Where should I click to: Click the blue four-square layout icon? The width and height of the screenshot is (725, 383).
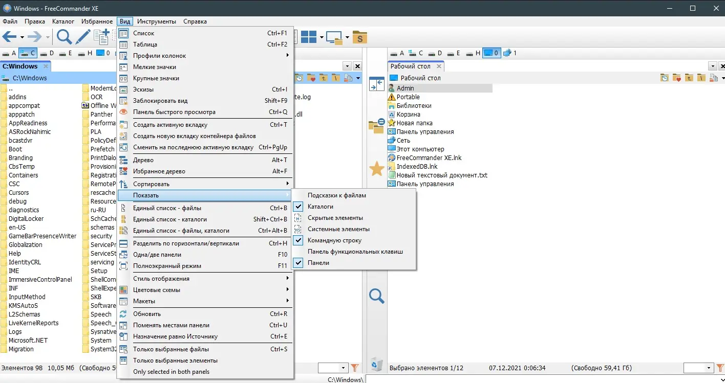click(309, 37)
